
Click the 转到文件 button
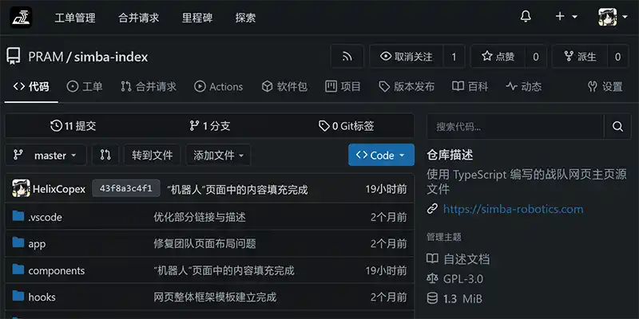coord(152,155)
